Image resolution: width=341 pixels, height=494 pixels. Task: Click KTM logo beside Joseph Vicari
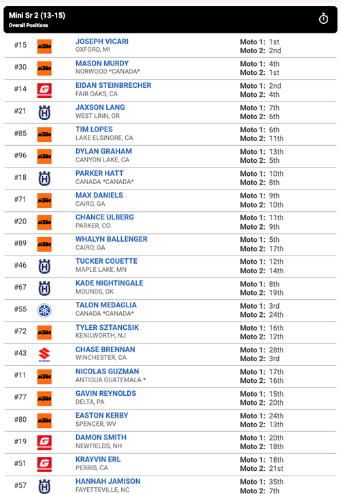pos(44,46)
